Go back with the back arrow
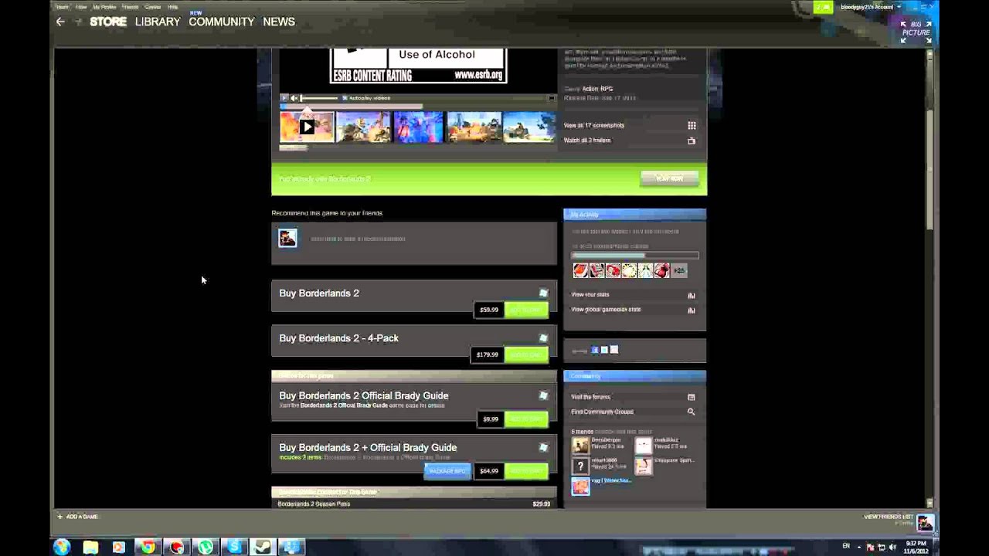Screen dimensions: 989x556 coord(60,22)
